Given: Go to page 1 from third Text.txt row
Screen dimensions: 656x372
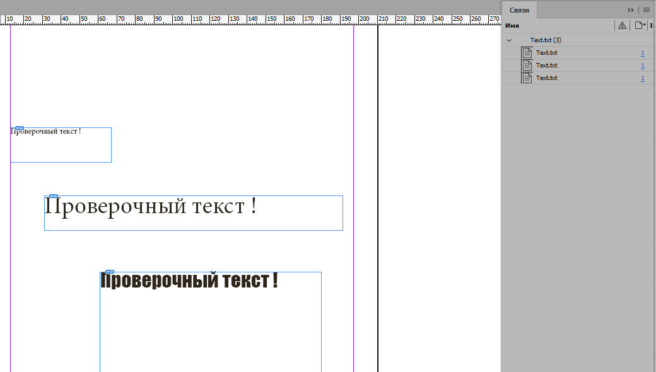Looking at the screenshot, I should click(x=643, y=78).
